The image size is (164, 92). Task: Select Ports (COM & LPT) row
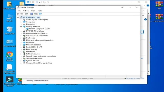(x=34, y=47)
